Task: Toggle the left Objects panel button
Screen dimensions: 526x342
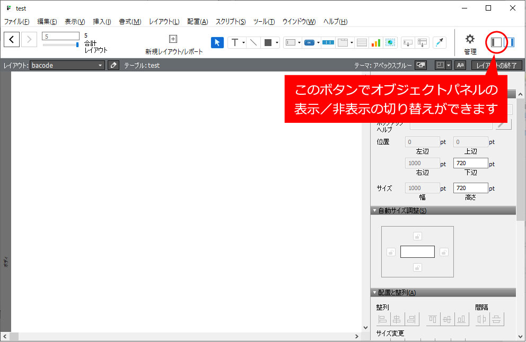Action: coord(496,42)
